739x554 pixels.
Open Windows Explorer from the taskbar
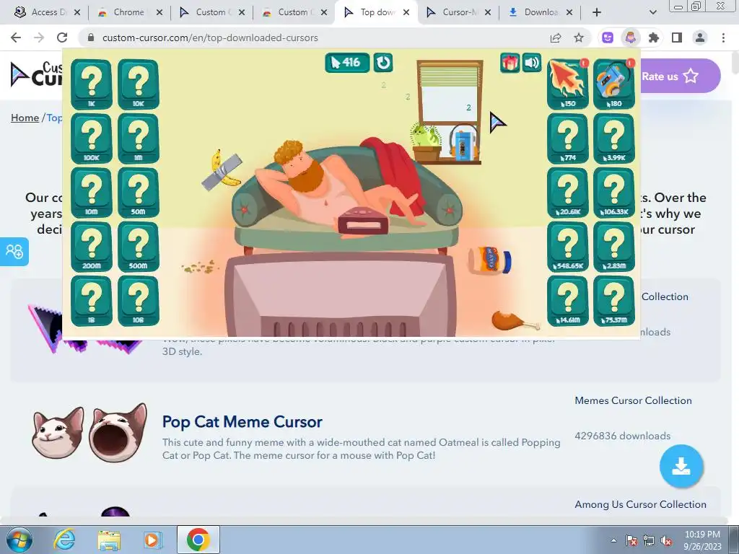pyautogui.click(x=109, y=540)
